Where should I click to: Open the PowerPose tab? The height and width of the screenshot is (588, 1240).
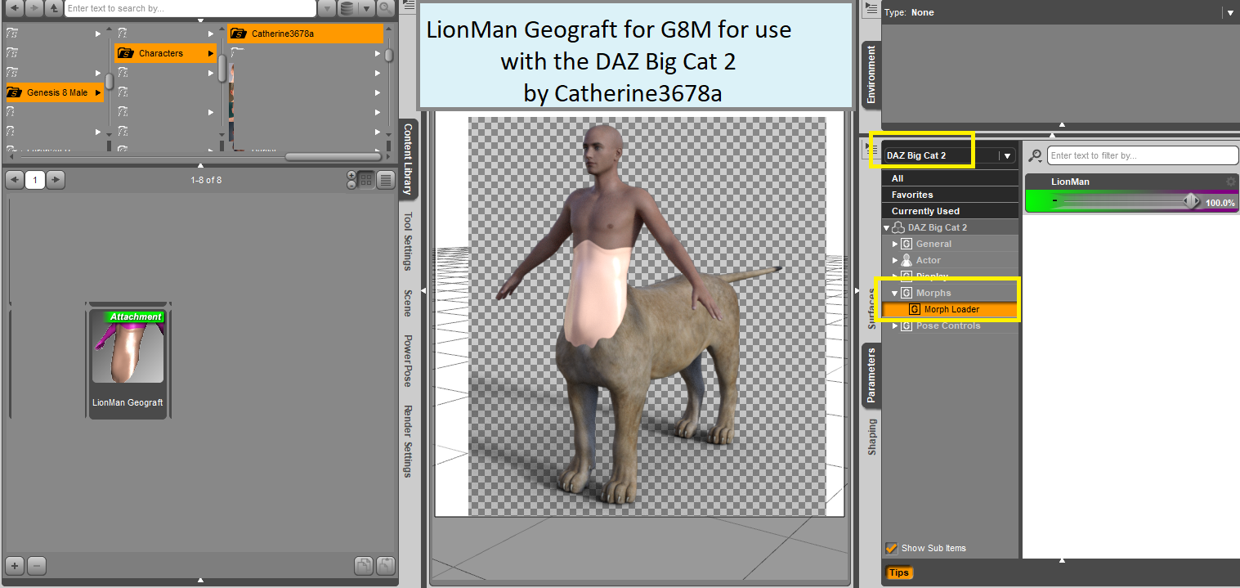tap(408, 361)
